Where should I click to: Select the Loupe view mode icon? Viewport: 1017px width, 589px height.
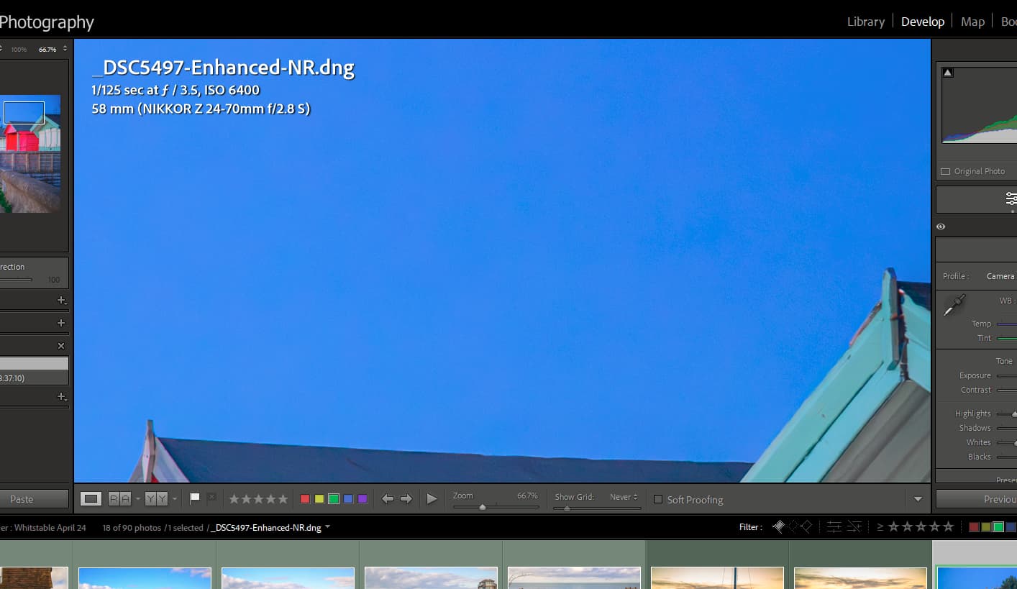(x=91, y=499)
